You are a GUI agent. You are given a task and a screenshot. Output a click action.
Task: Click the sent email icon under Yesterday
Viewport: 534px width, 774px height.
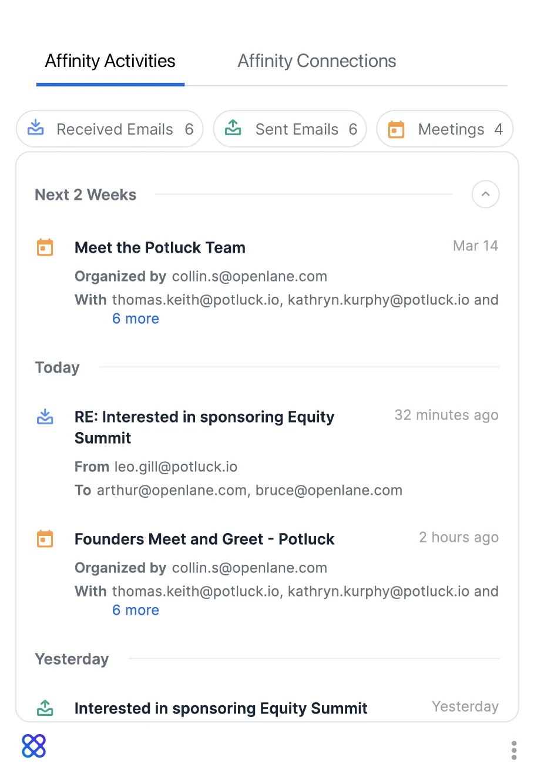pos(45,708)
